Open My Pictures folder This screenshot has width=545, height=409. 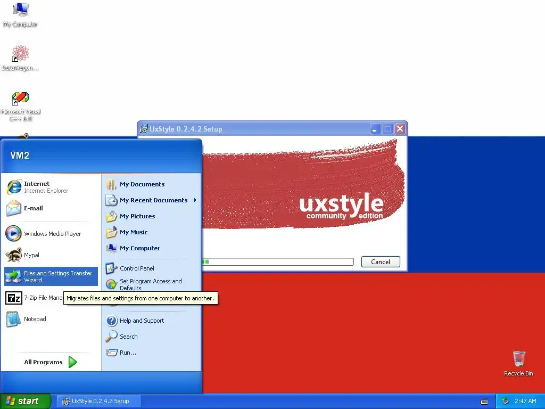(x=152, y=216)
